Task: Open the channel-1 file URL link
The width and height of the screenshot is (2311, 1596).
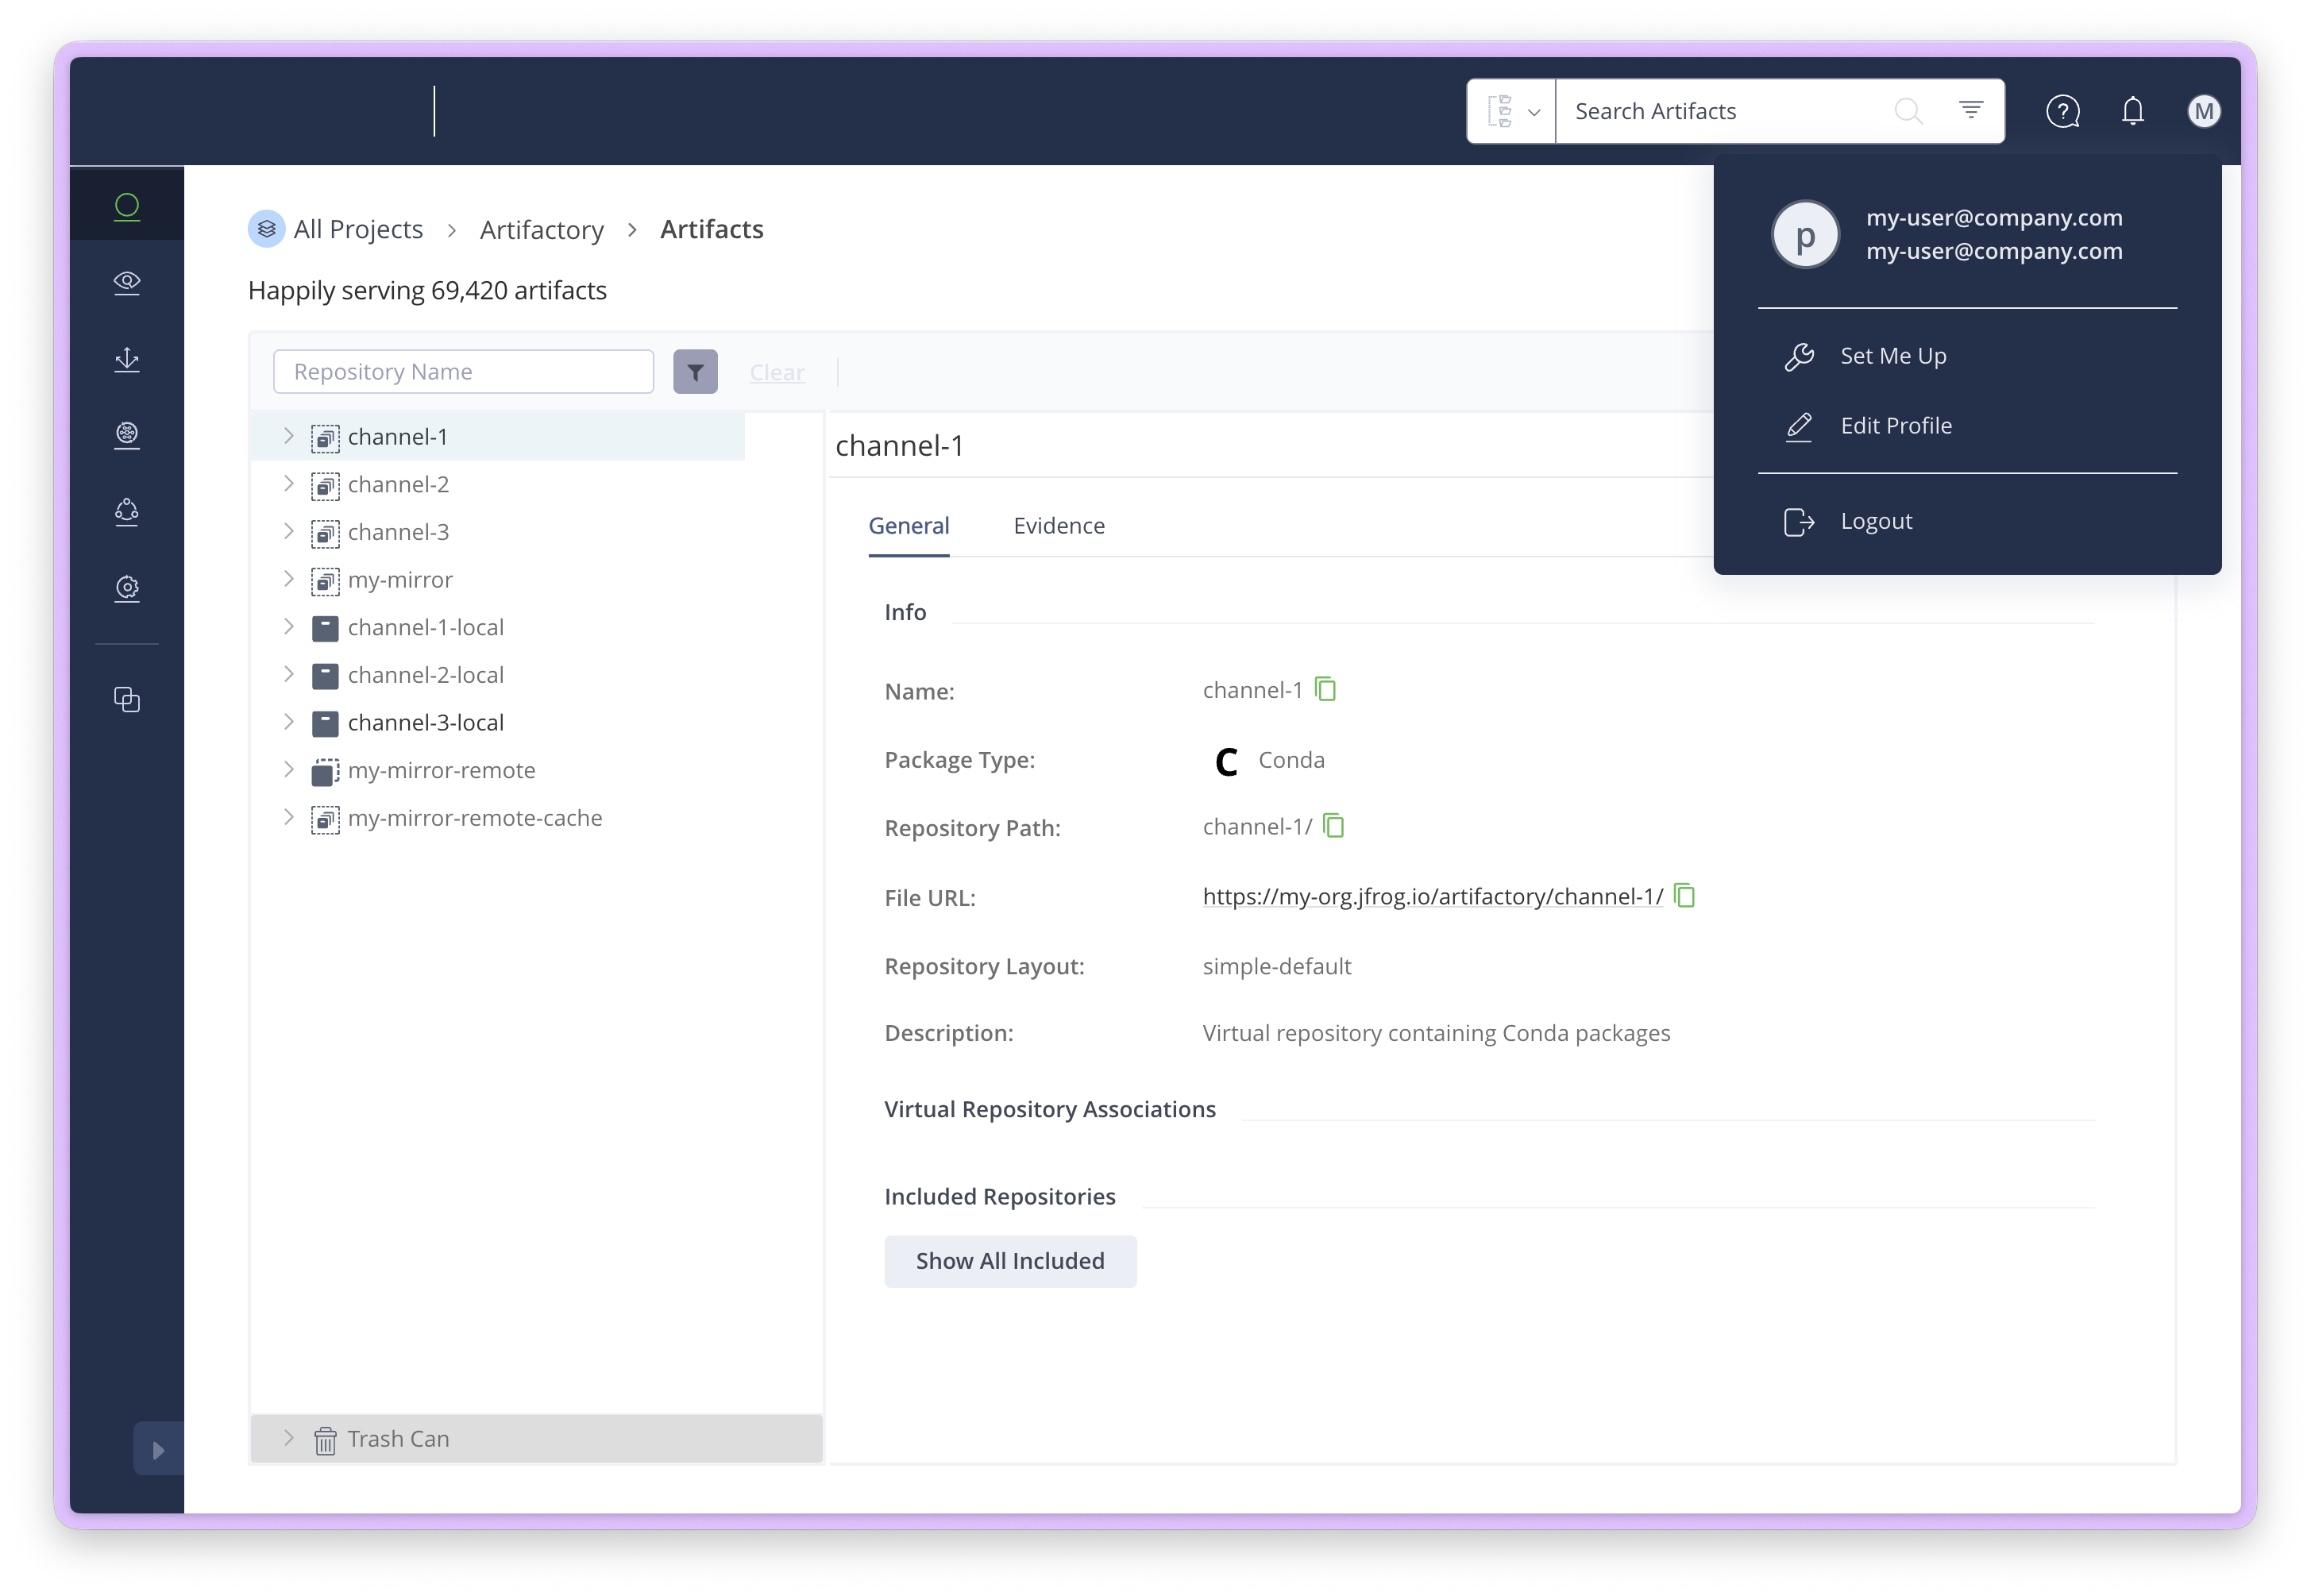Action: 1432,897
